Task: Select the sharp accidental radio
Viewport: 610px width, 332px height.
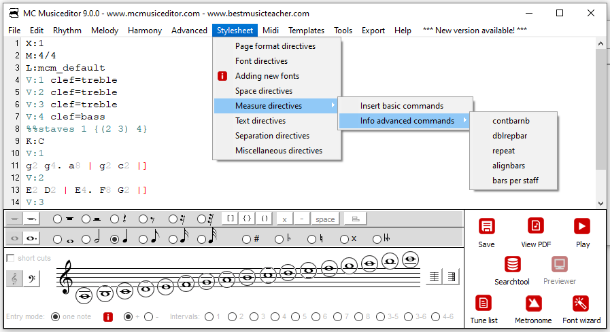Action: (246, 239)
